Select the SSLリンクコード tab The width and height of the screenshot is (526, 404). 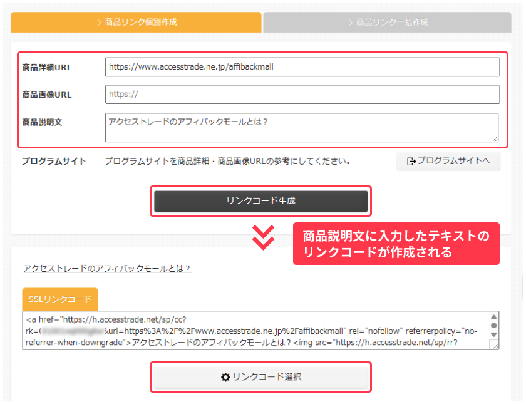click(60, 299)
